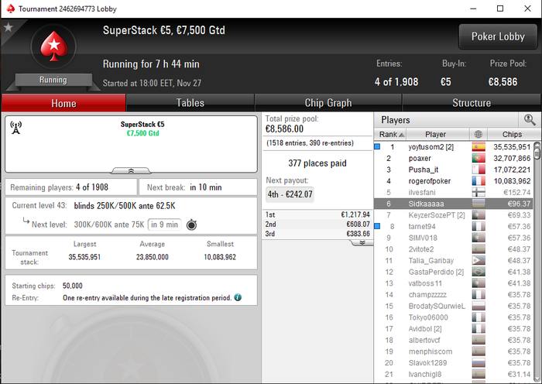Click the broadcast antenna icon
This screenshot has height=384, width=542.
[16, 127]
